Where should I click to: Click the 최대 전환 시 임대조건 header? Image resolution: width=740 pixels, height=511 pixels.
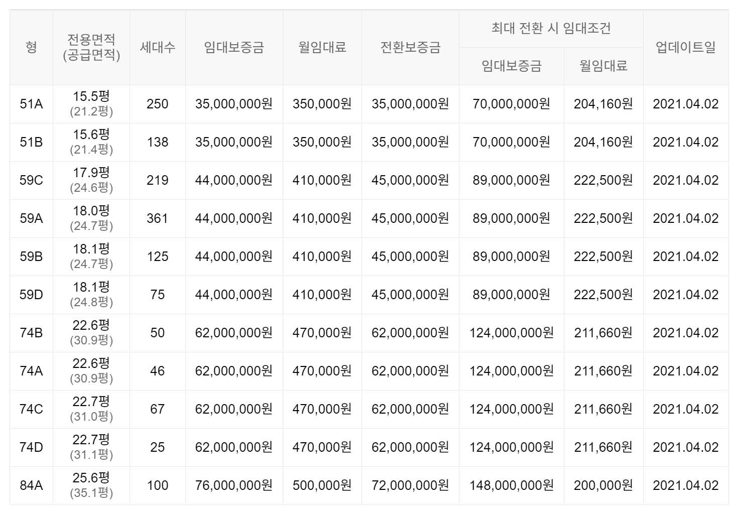click(x=551, y=29)
